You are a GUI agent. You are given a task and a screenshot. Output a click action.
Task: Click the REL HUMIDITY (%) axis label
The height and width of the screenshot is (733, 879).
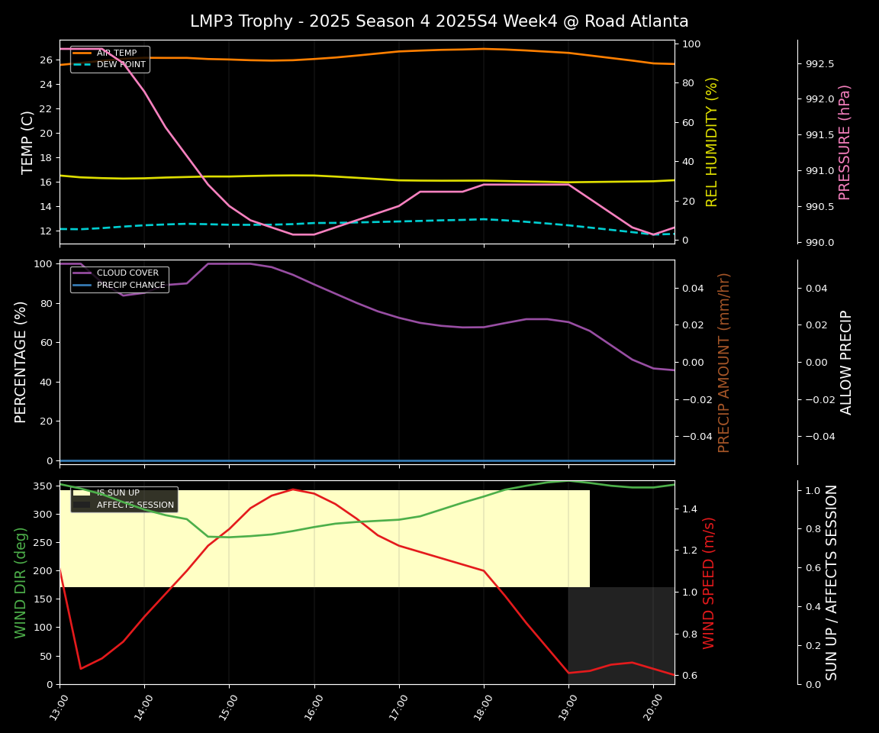(712, 142)
